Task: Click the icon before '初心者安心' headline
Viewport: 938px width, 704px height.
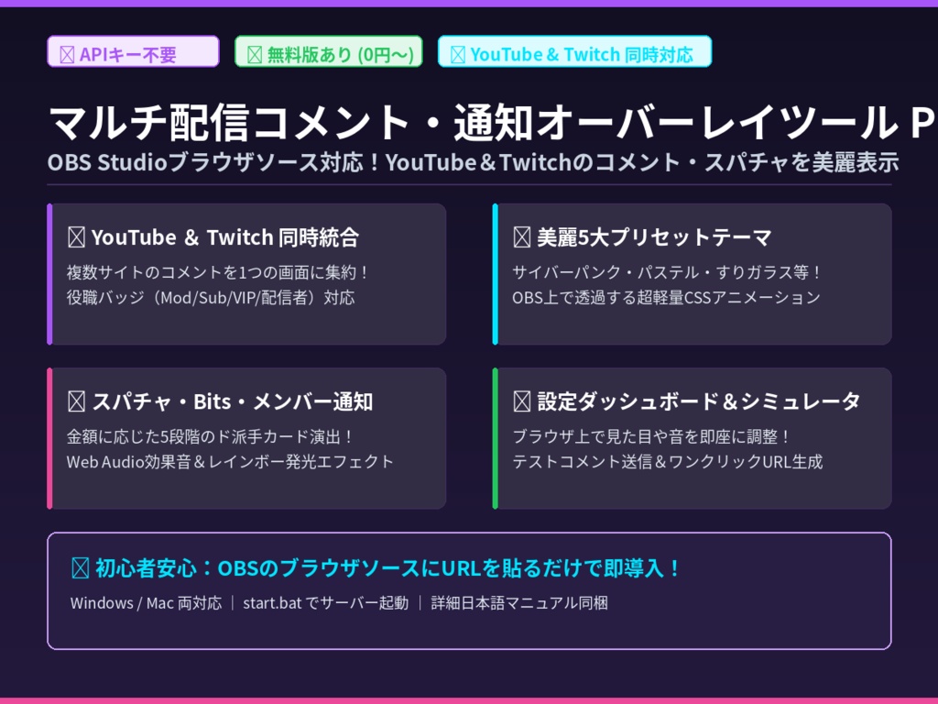Action: pyautogui.click(x=81, y=568)
